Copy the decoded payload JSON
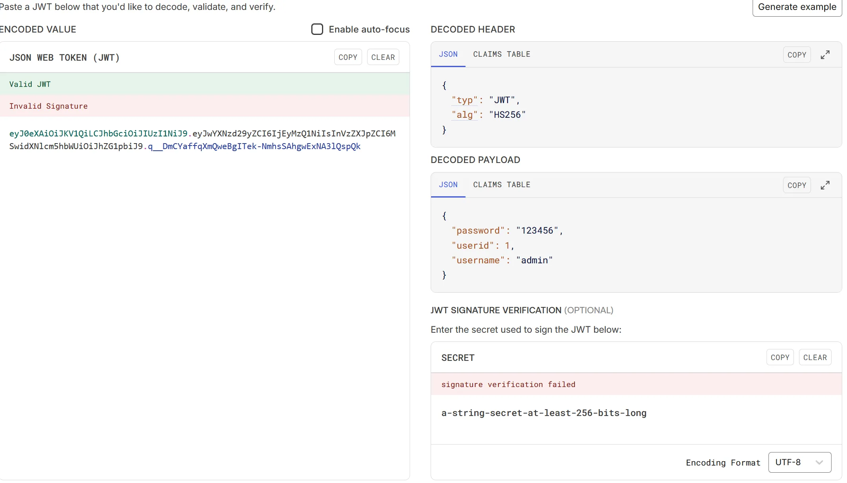 (x=796, y=185)
